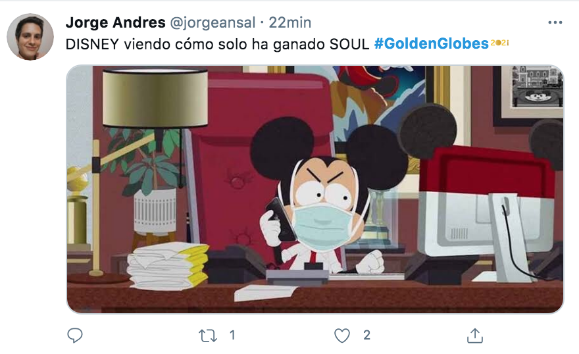579x354 pixels.
Task: Open the share tweet upload icon
Action: click(x=475, y=335)
